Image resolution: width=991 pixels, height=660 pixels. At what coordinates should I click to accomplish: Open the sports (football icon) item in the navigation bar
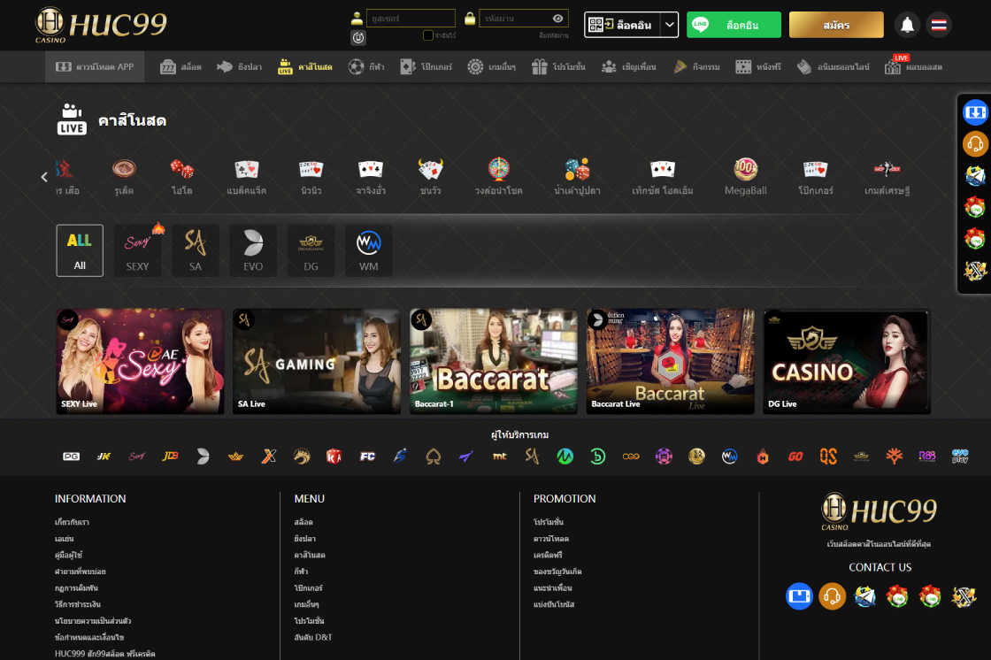(366, 66)
